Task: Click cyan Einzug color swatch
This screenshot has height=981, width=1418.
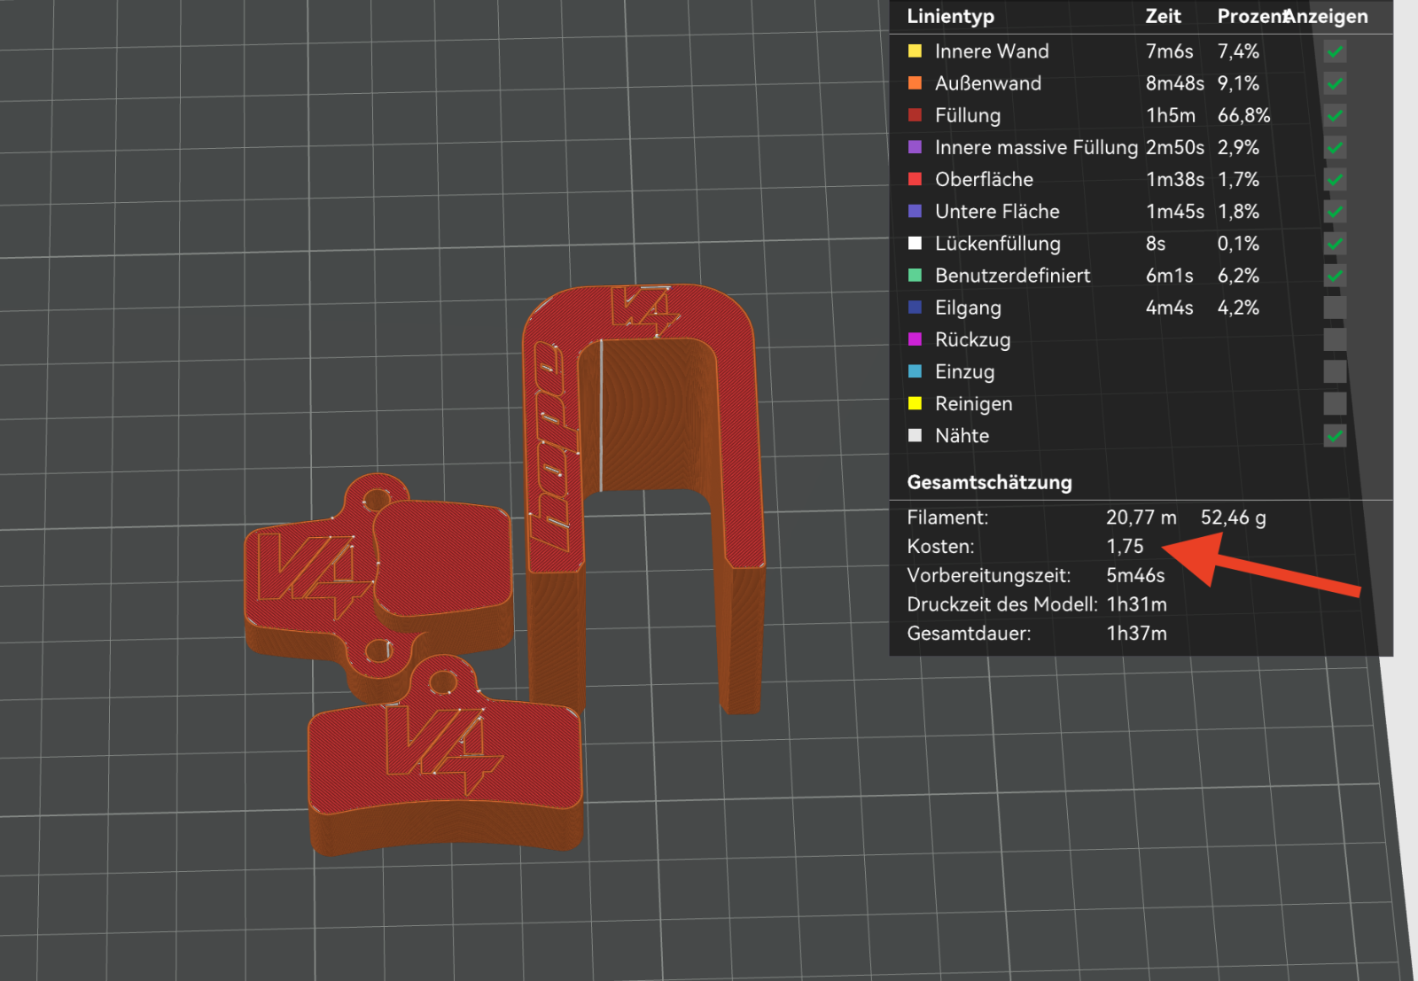Action: 915,371
